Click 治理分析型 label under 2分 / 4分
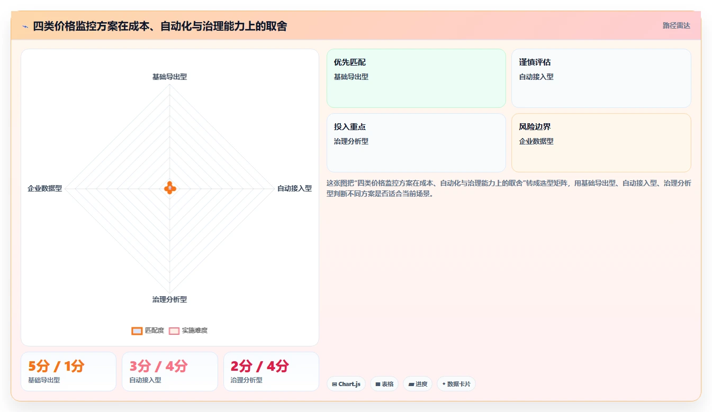This screenshot has width=712, height=412. (x=247, y=380)
